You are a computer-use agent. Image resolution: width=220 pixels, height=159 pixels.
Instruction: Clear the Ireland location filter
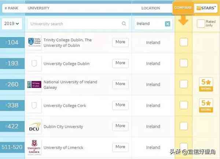click(168, 24)
